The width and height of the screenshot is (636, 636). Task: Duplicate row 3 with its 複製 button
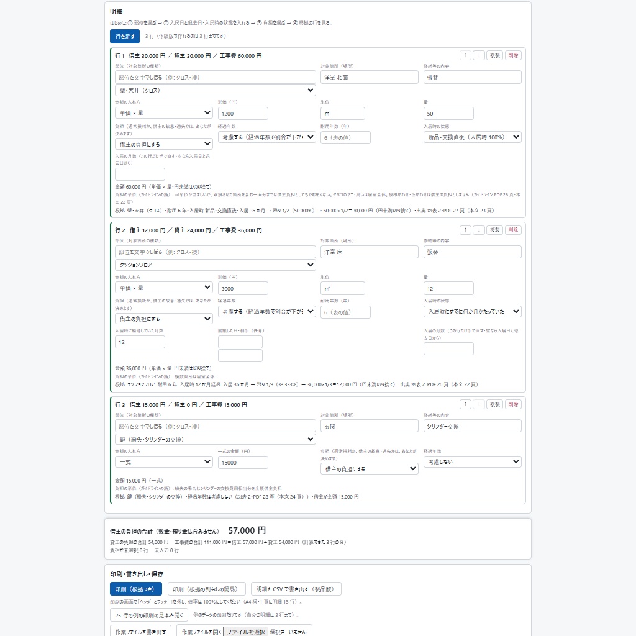coord(495,404)
